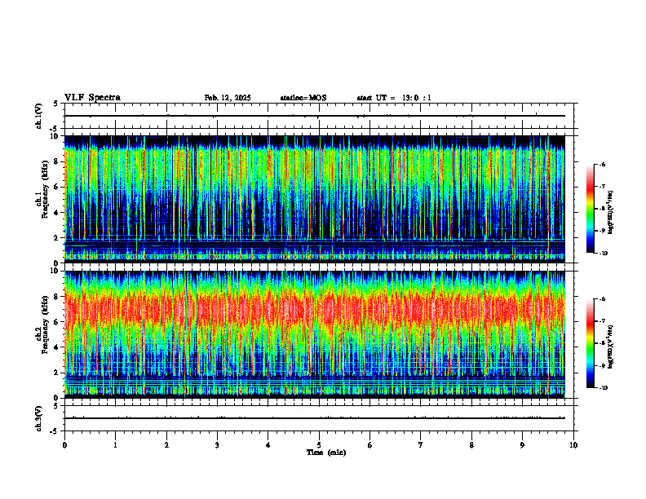Click the "Time (min)" axis label
Image resolution: width=646 pixels, height=499 pixels.
[x=326, y=453]
